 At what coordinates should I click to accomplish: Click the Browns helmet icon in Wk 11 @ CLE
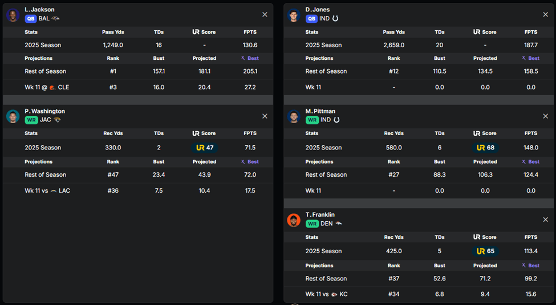52,87
